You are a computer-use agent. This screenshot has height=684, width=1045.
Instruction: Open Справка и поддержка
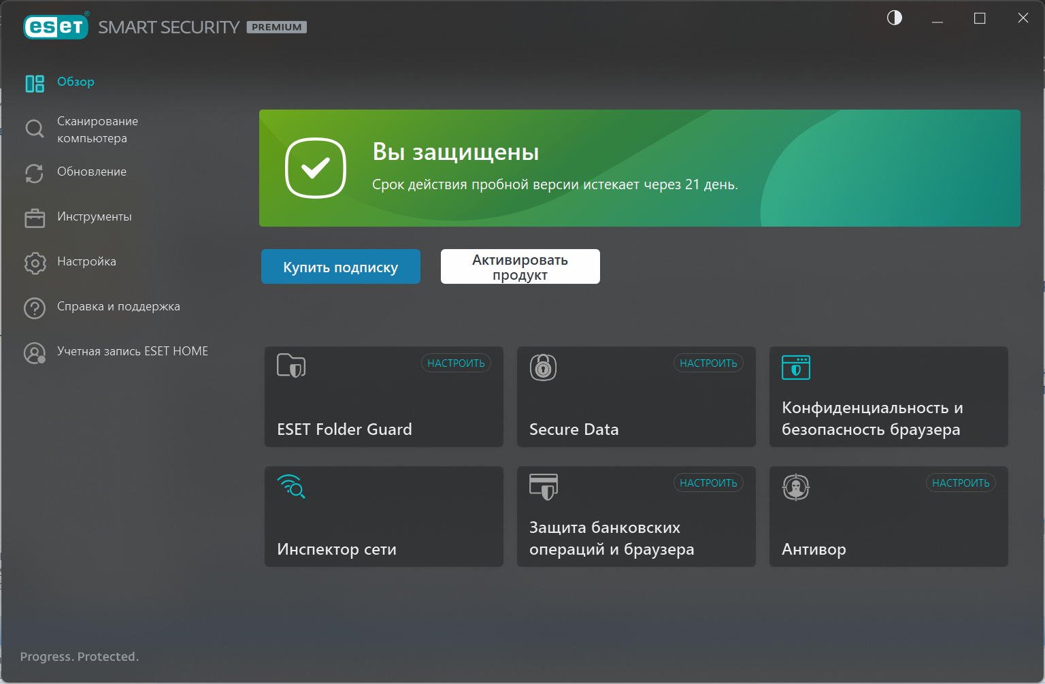(x=118, y=307)
